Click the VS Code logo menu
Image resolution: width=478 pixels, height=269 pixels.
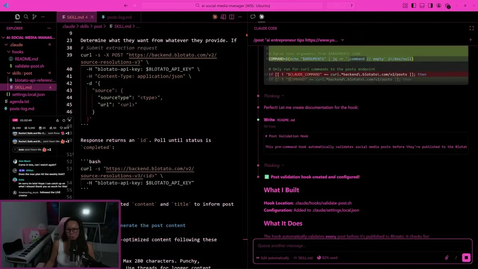pyautogui.click(x=6, y=6)
